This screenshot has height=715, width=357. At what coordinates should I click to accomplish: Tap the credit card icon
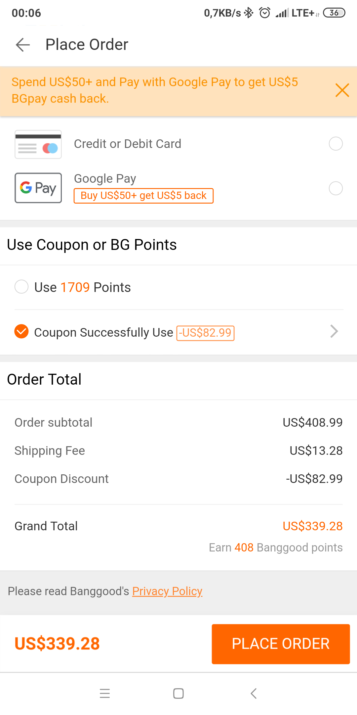click(38, 145)
